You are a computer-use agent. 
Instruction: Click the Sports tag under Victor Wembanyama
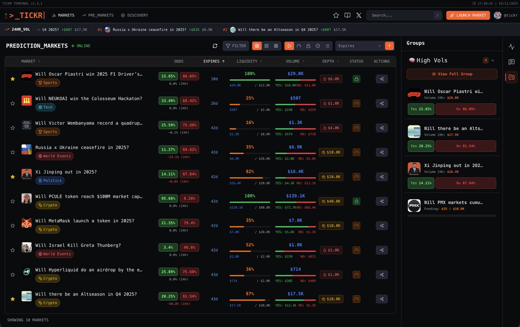coord(48,131)
